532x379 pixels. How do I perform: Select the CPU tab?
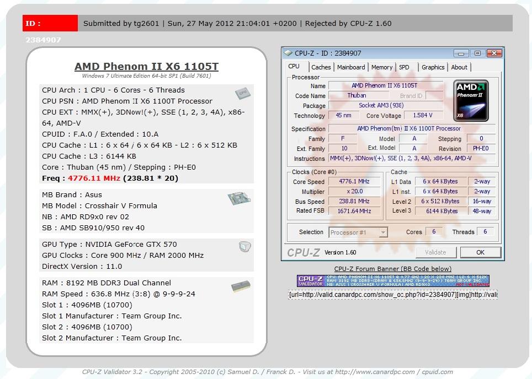click(x=294, y=67)
